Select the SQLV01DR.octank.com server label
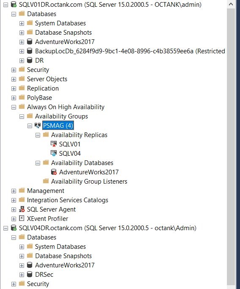Screen dimensions: 240x289 (x=110, y=4)
